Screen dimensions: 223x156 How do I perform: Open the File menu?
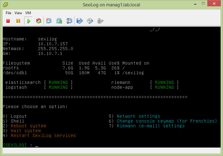point(8,13)
